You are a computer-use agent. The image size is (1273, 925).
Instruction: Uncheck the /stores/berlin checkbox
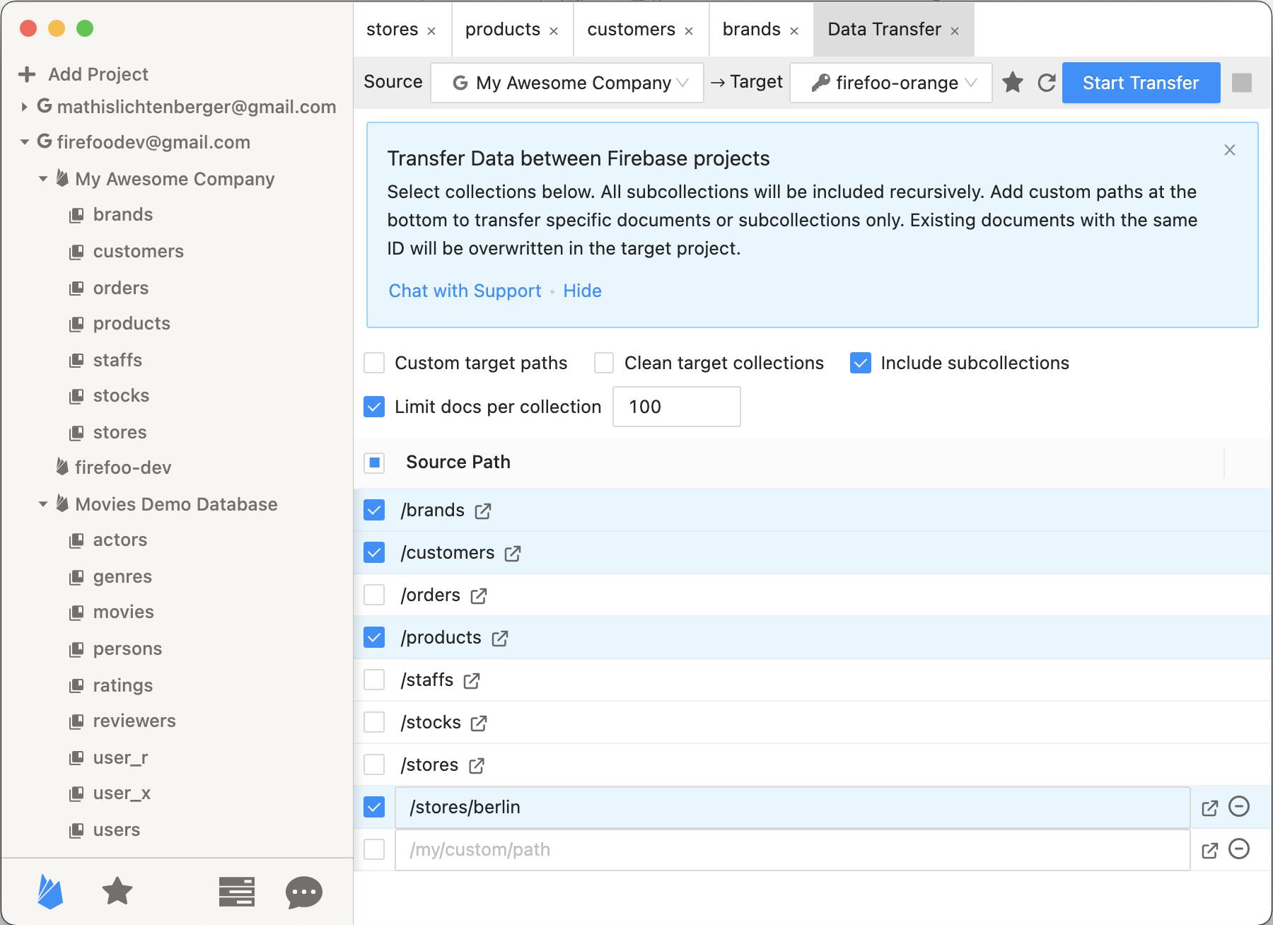tap(374, 807)
